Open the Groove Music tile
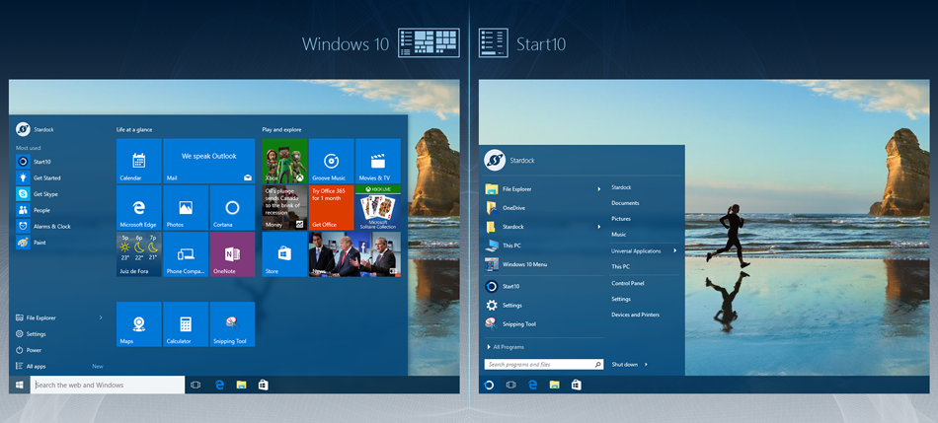938x423 pixels. coord(332,161)
